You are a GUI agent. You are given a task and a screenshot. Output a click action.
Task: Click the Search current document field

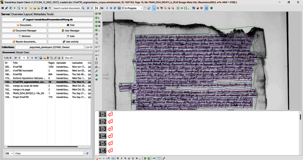tap(67, 8)
